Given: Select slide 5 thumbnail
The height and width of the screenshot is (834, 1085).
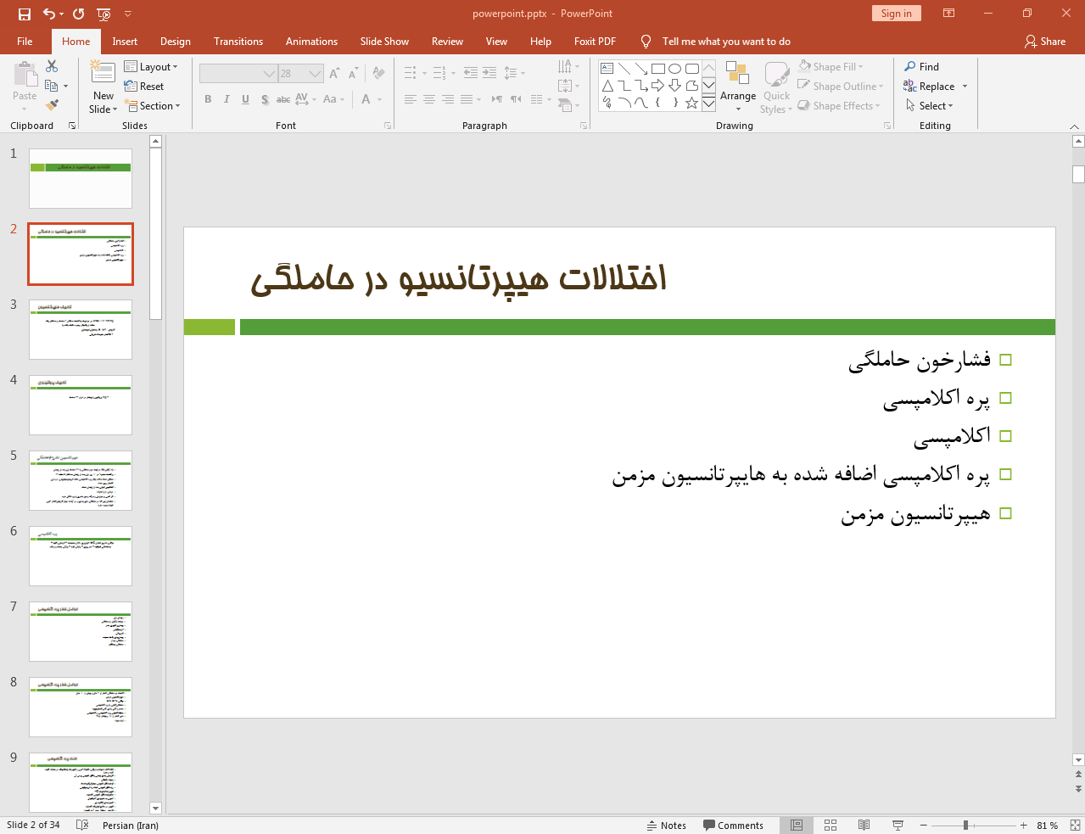Looking at the screenshot, I should coord(81,480).
